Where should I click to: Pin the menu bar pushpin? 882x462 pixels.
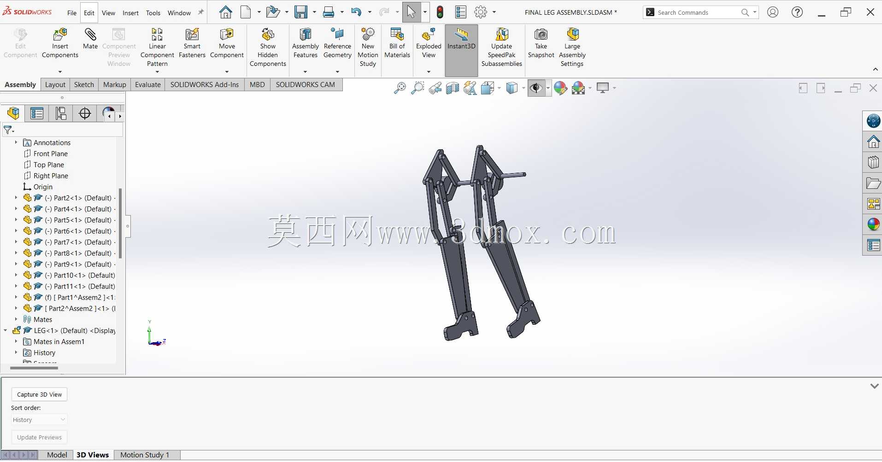pyautogui.click(x=201, y=12)
